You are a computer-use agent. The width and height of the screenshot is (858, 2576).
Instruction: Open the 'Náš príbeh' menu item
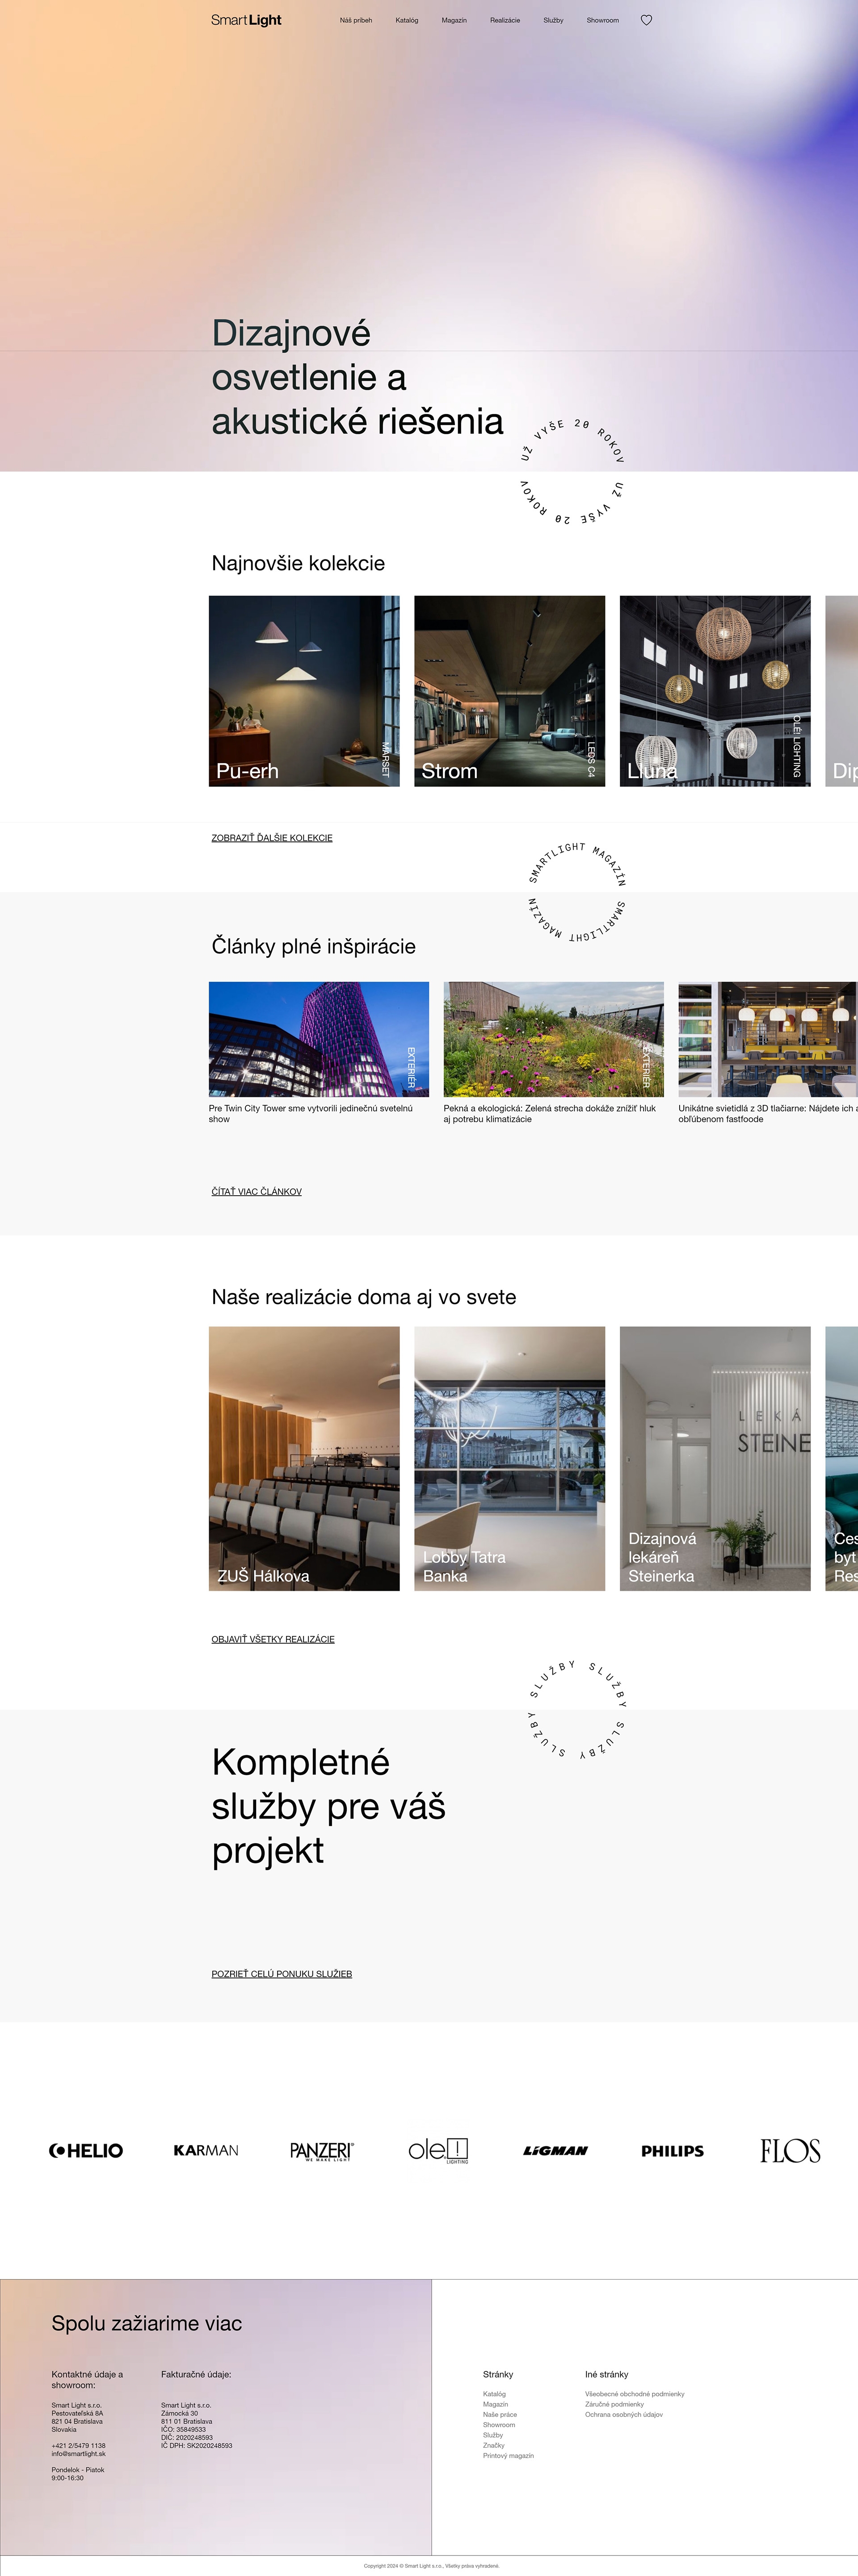click(x=356, y=20)
